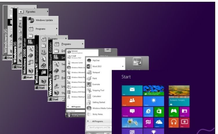Click the Windows Me Start button

pyautogui.click(x=53, y=99)
